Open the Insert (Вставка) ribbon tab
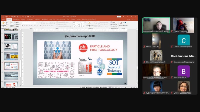The width and height of the screenshot is (200, 112). point(23,20)
